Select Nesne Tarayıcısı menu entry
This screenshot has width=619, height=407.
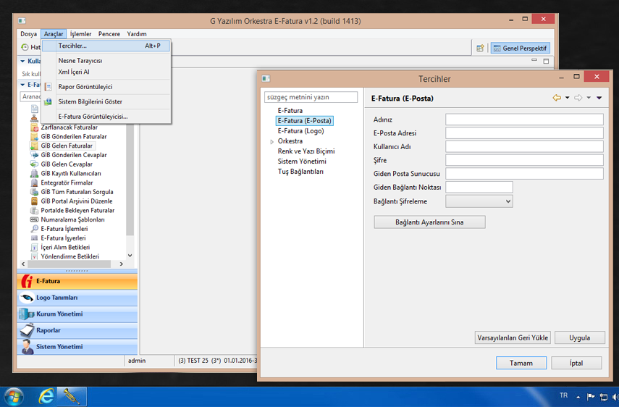80,60
